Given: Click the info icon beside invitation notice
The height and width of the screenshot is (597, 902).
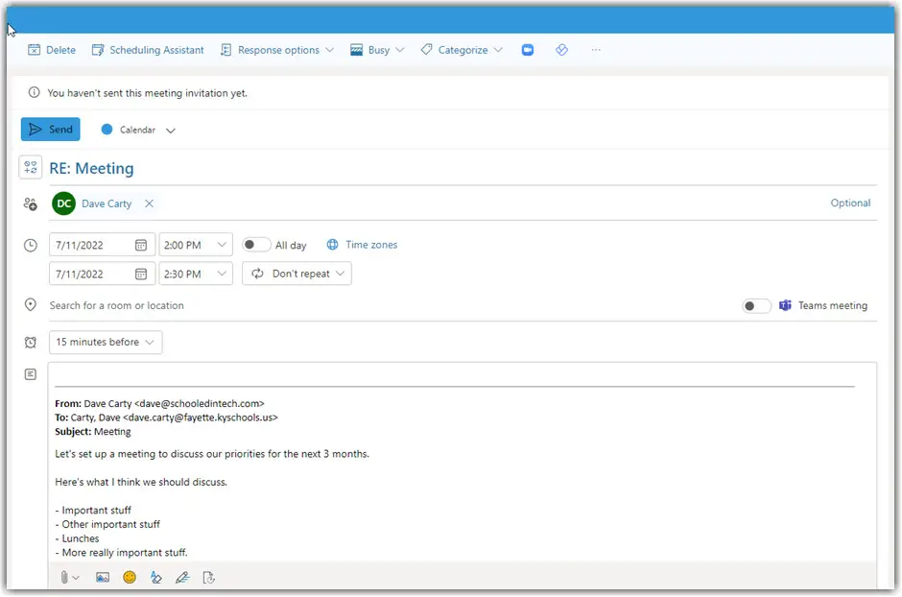Looking at the screenshot, I should 34,92.
